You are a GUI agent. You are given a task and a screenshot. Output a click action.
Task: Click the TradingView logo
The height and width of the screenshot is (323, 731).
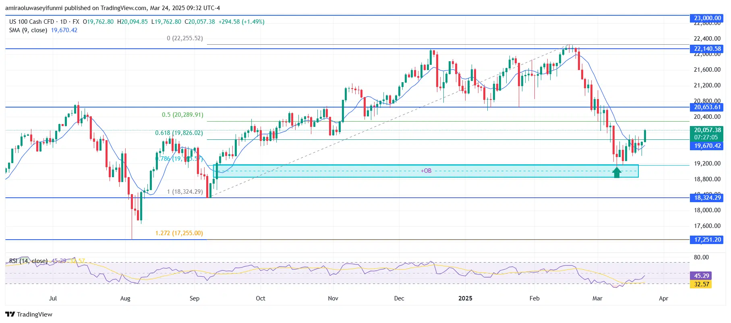[29, 315]
